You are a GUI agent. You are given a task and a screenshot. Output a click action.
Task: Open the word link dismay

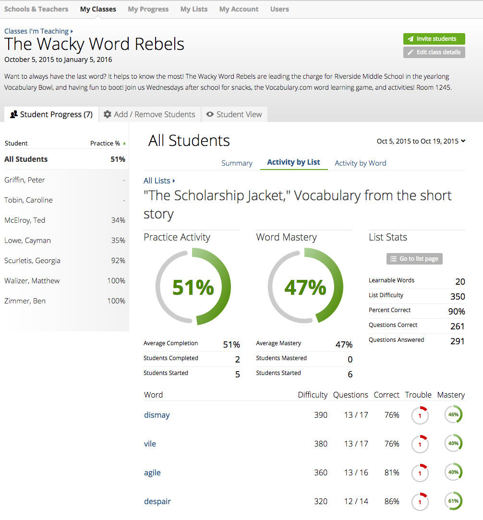click(x=157, y=415)
